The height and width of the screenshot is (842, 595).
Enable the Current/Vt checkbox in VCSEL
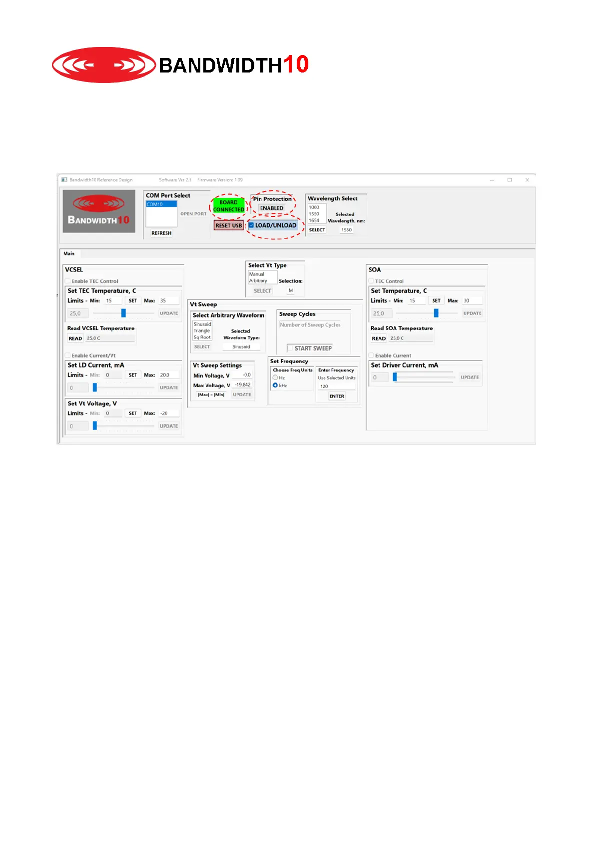(68, 355)
